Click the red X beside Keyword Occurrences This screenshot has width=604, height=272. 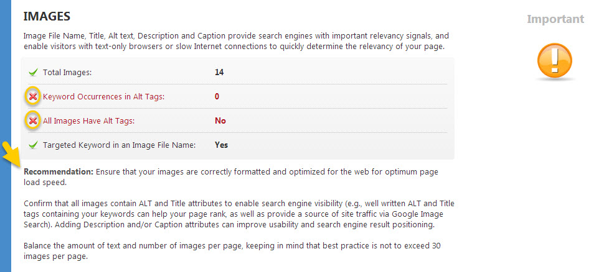(33, 96)
